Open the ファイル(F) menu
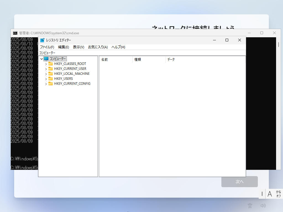 [47, 47]
